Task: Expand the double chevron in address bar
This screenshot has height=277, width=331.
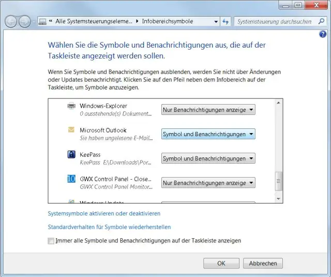Action: pos(51,21)
